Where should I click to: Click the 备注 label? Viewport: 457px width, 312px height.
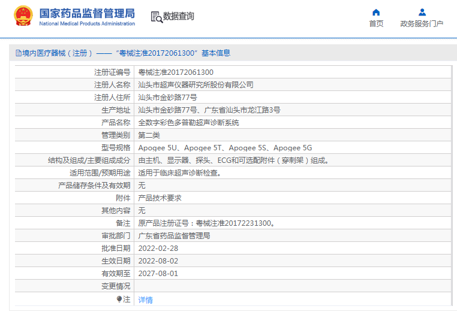pyautogui.click(x=123, y=223)
